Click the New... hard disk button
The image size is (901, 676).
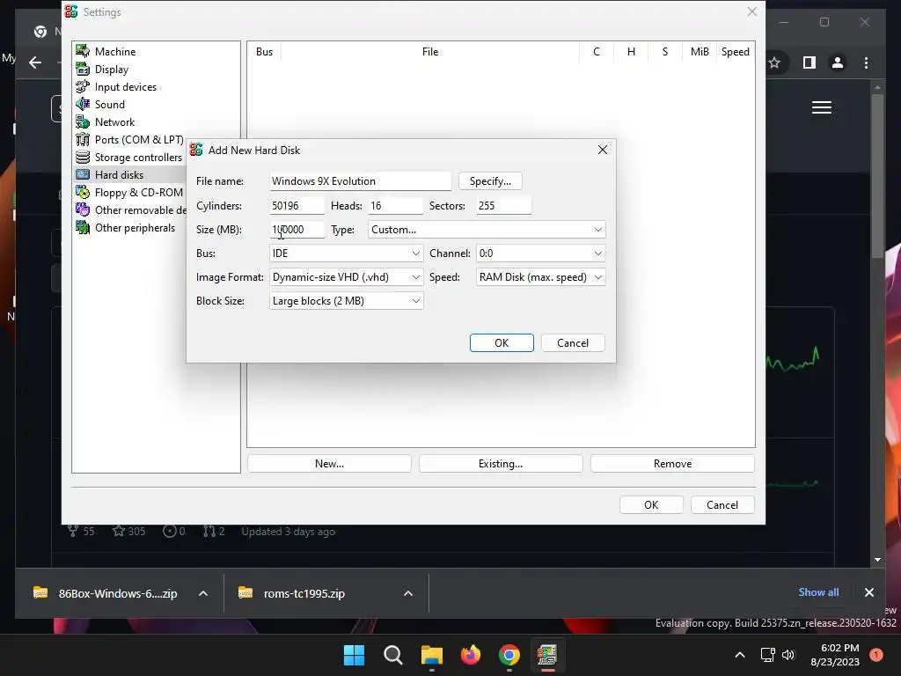click(329, 463)
